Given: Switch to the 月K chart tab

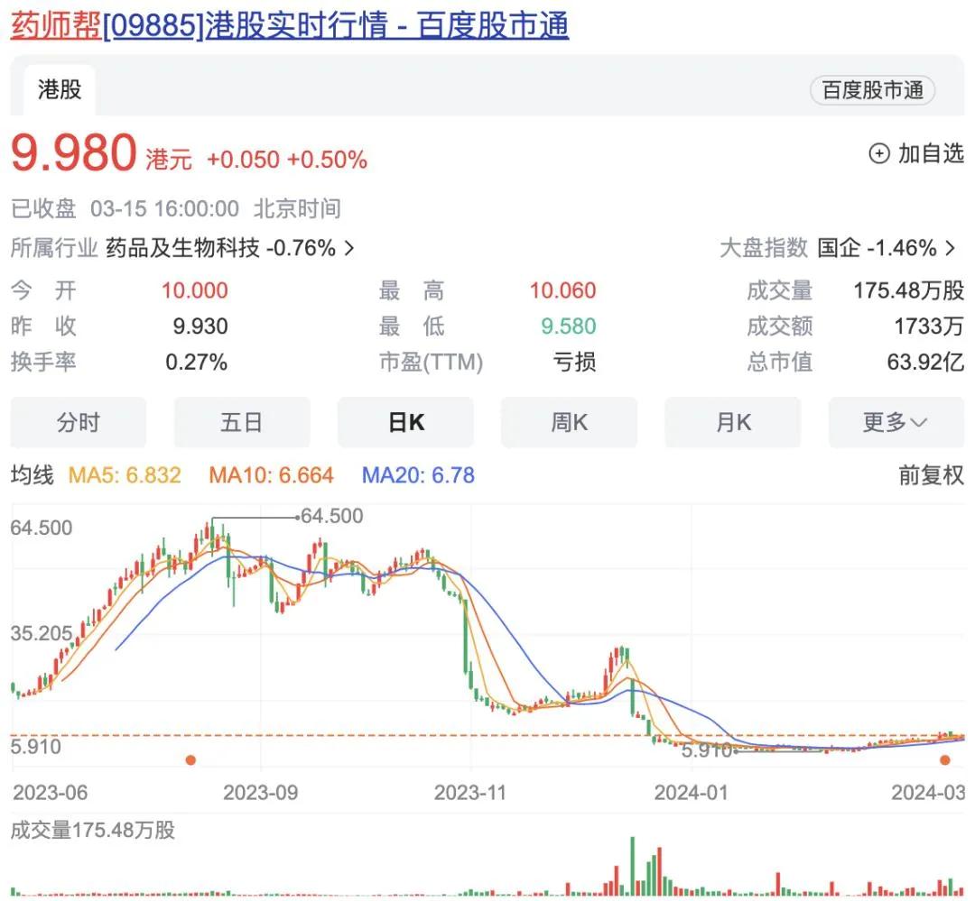Looking at the screenshot, I should click(732, 422).
